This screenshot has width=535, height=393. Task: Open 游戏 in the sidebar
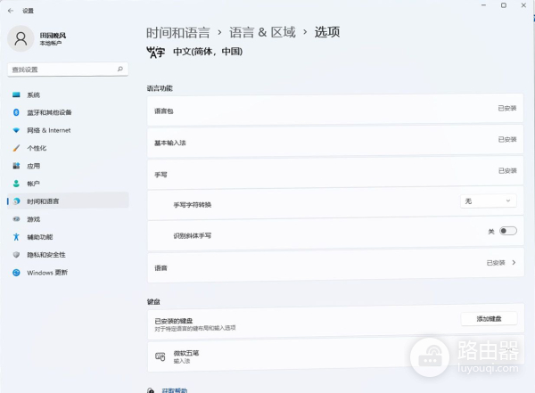(34, 219)
